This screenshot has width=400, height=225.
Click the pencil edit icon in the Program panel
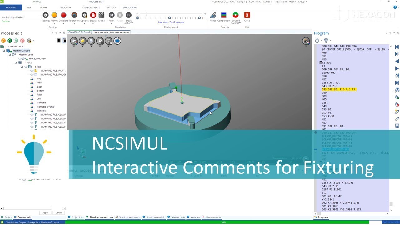click(397, 119)
